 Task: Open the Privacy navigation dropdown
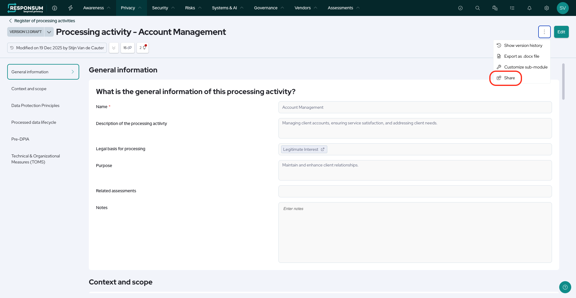(x=131, y=8)
